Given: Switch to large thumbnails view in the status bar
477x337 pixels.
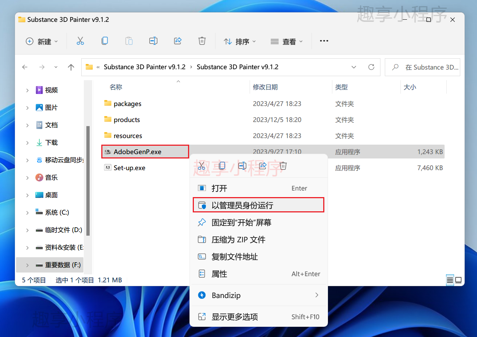Looking at the screenshot, I should point(458,280).
